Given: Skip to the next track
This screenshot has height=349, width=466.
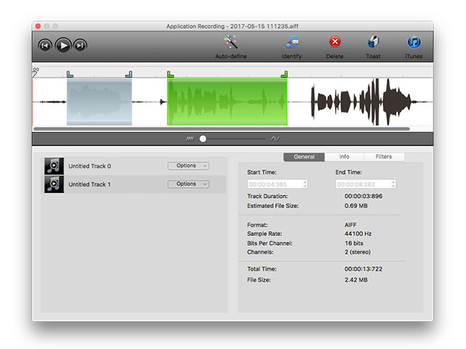Looking at the screenshot, I should pos(80,45).
